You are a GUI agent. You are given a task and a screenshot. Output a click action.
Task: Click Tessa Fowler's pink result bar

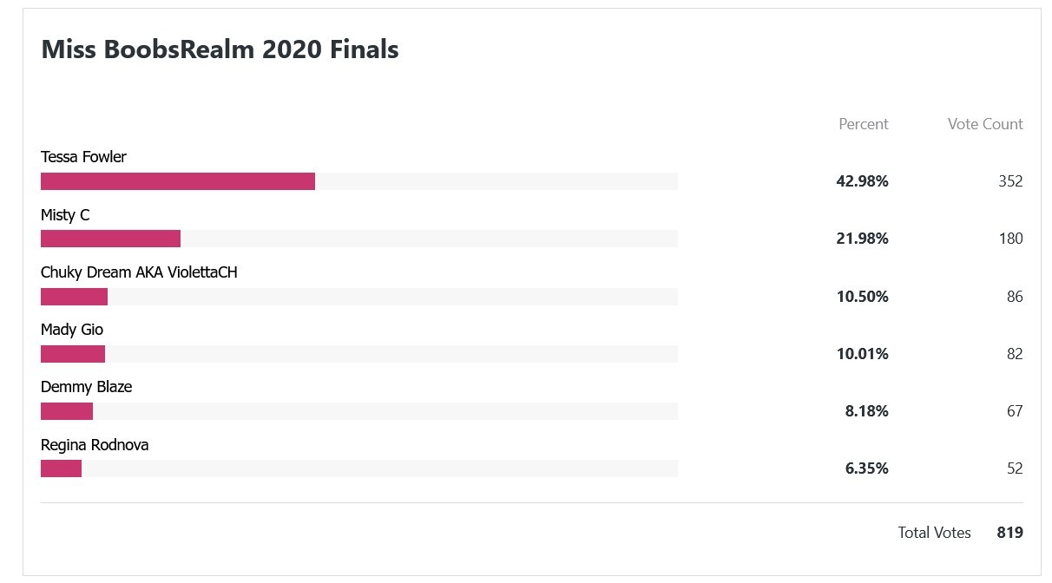click(x=178, y=181)
